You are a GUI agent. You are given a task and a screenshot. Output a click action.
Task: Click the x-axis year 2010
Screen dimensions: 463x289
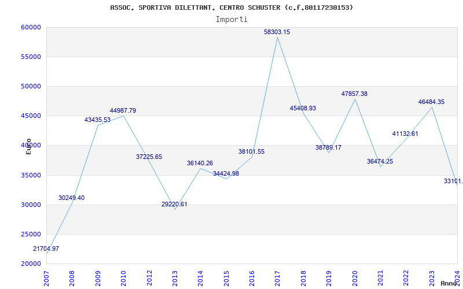pyautogui.click(x=123, y=278)
